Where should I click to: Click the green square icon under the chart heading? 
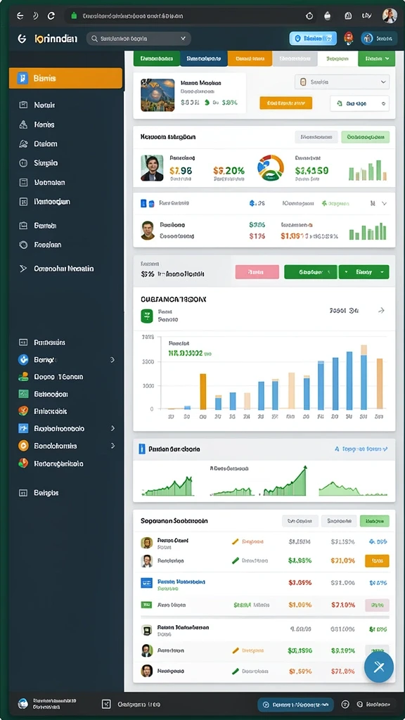tap(146, 316)
